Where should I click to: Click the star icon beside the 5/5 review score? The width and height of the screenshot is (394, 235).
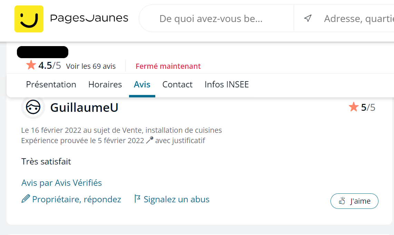point(354,107)
